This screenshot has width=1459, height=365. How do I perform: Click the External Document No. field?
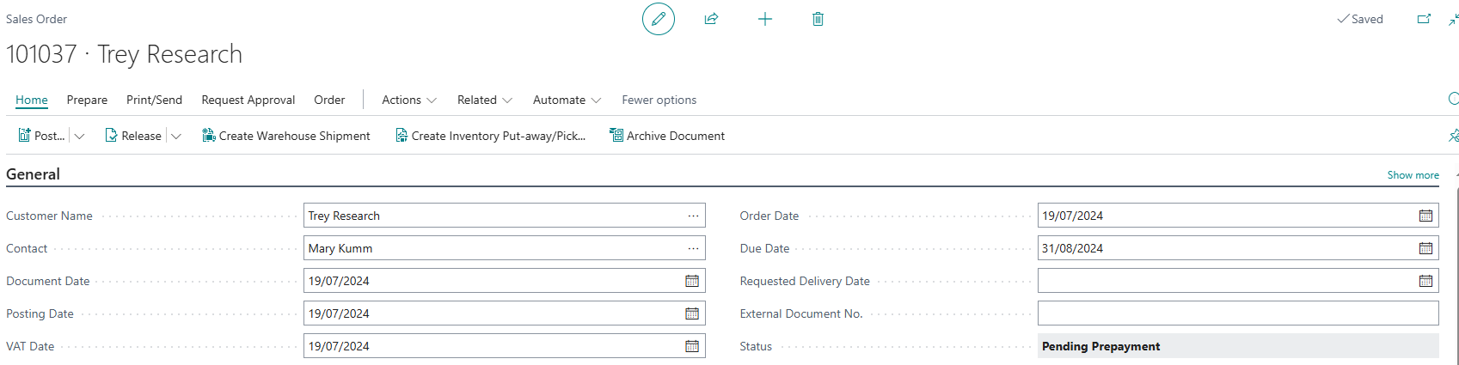point(1238,313)
